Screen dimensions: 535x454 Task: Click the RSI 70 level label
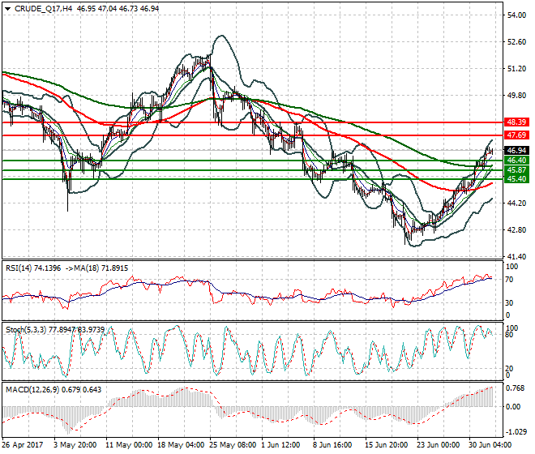coord(509,280)
